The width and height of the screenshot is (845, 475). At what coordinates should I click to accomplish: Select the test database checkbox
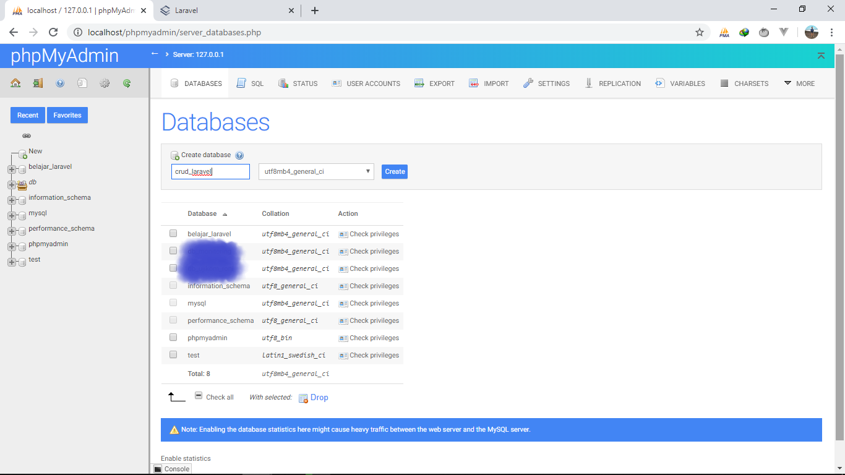click(x=173, y=354)
